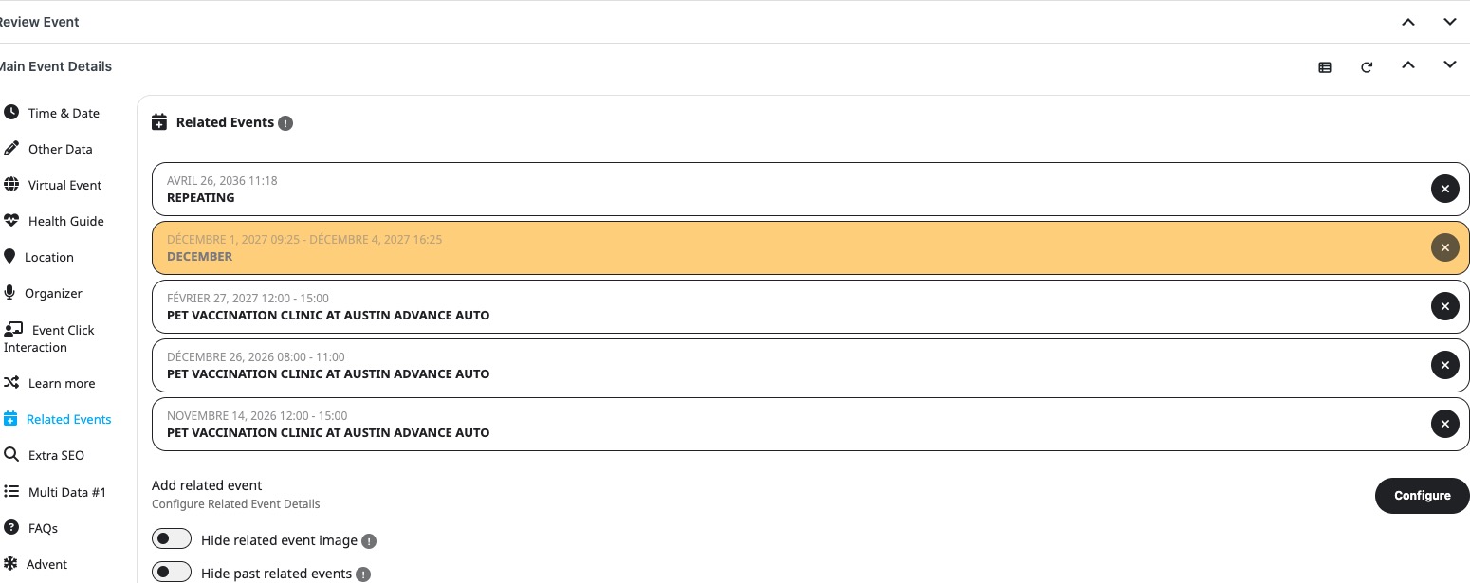
Task: Select the Novembre 14, 2026 event row
Action: coord(759,424)
